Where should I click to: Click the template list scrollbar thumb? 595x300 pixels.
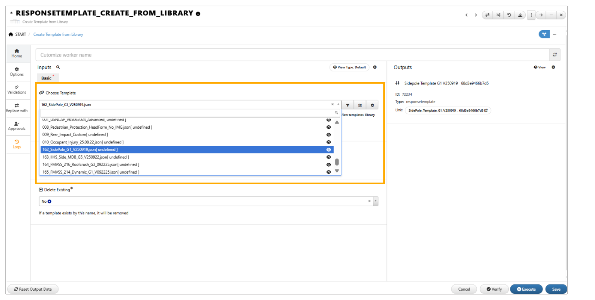coord(337,162)
